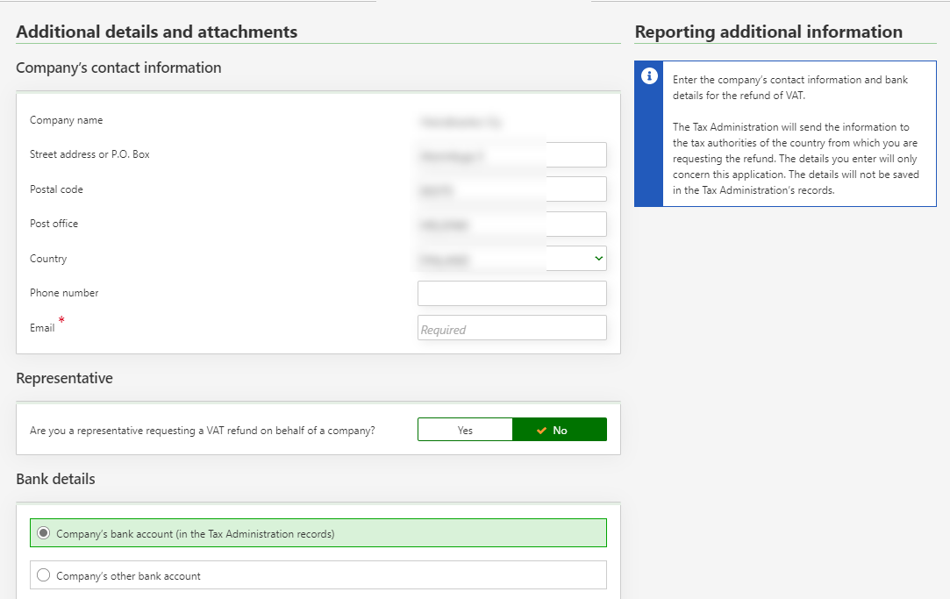The height and width of the screenshot is (599, 950).
Task: Click the Representative section heading
Action: [64, 378]
